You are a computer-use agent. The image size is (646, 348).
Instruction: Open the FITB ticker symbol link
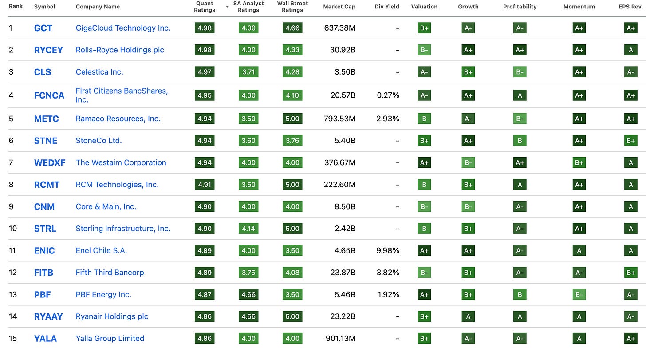tap(43, 273)
